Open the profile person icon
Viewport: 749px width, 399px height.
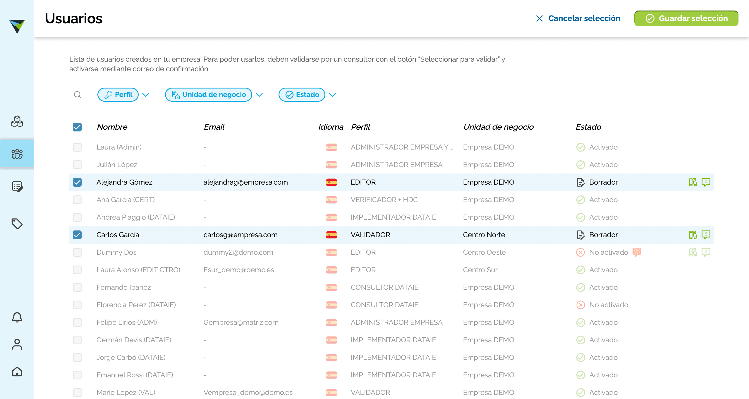17,344
